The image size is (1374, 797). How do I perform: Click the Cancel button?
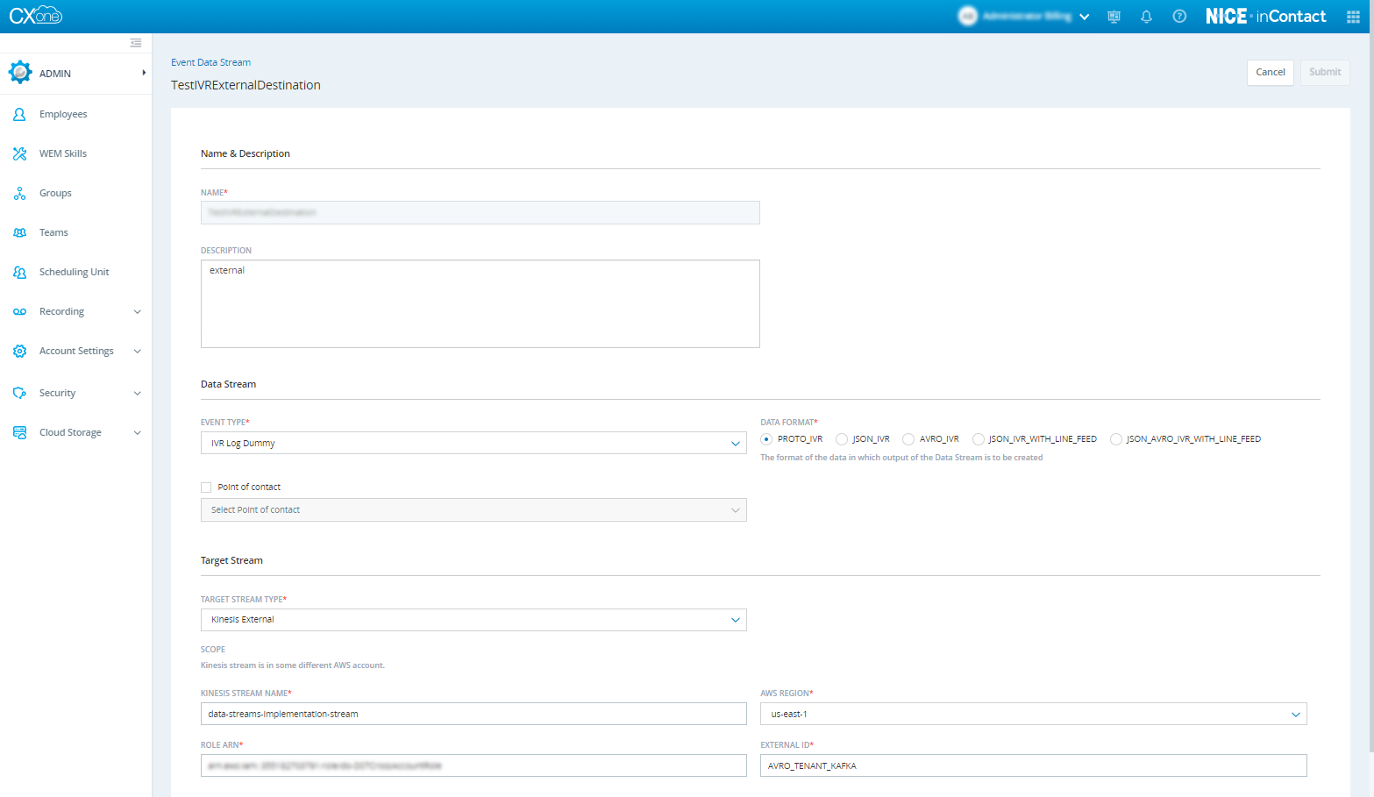[x=1271, y=72]
